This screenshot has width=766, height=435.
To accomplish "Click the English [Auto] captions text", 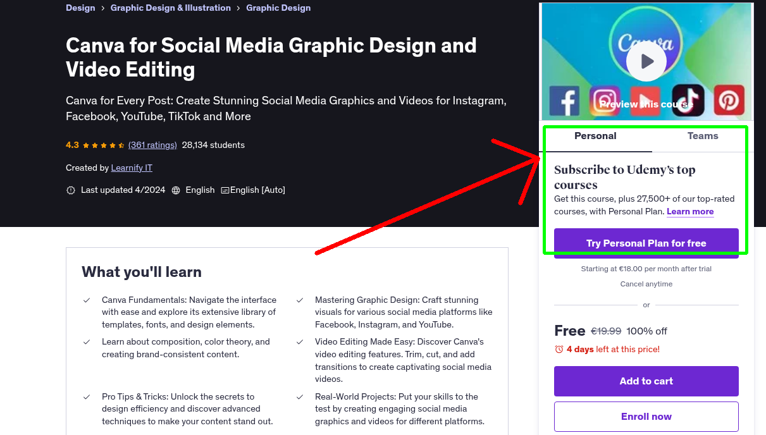I will 257,190.
